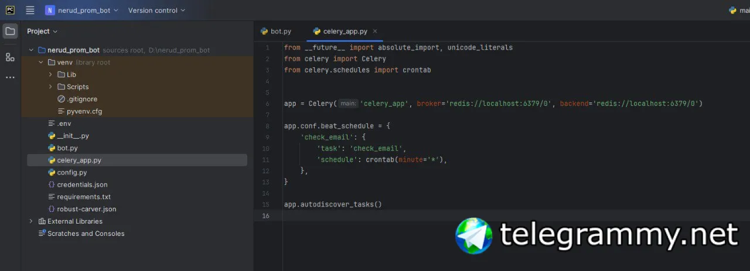Click the venv folder icon
The image size is (750, 271).
(52, 63)
